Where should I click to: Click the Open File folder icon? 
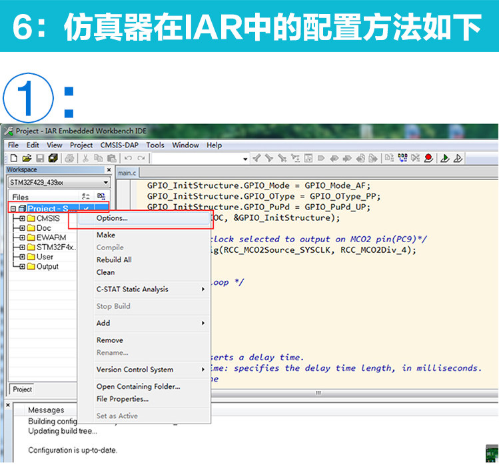tap(27, 158)
